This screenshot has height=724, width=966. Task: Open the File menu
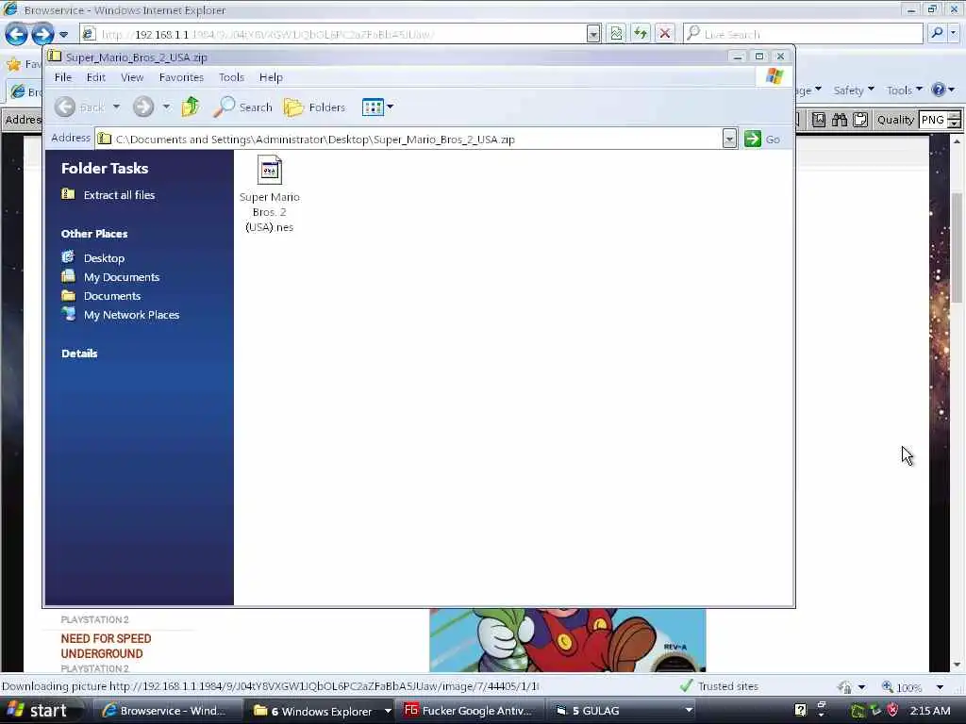tap(63, 77)
